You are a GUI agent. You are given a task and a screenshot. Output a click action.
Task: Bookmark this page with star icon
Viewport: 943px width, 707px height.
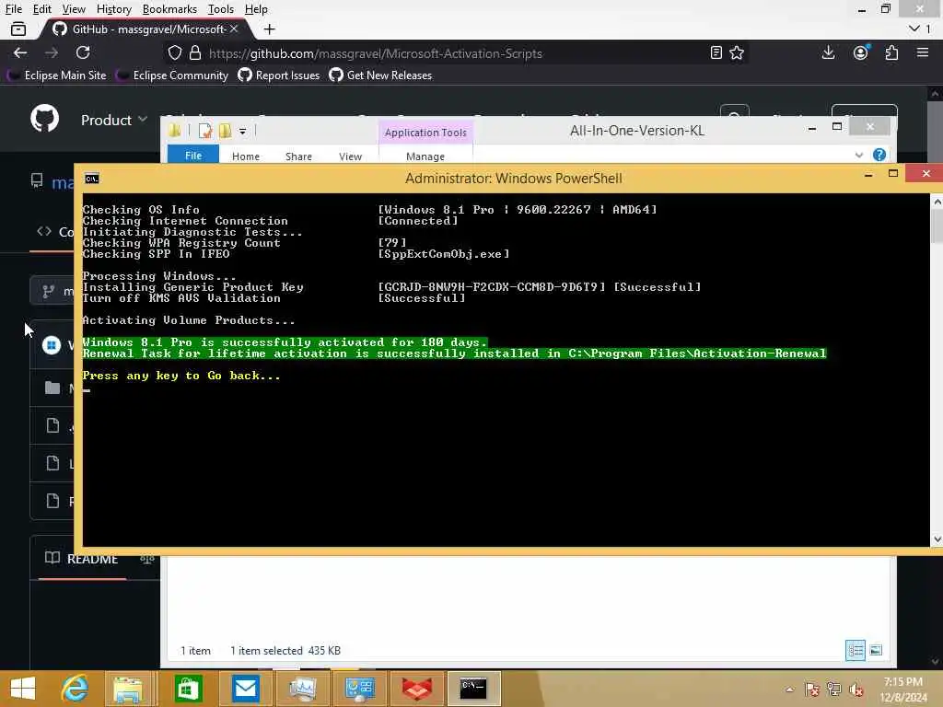pos(737,52)
